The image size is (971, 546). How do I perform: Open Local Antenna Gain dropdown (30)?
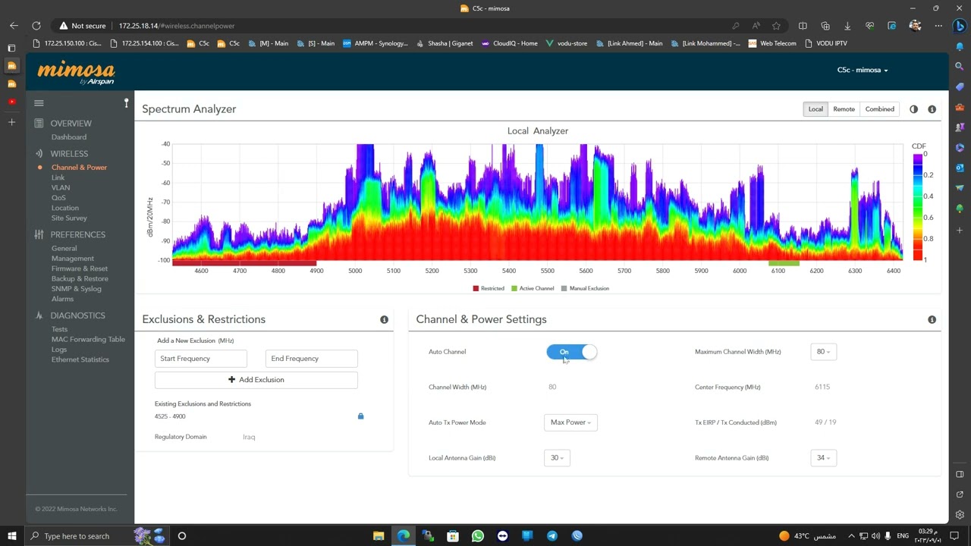[557, 458]
